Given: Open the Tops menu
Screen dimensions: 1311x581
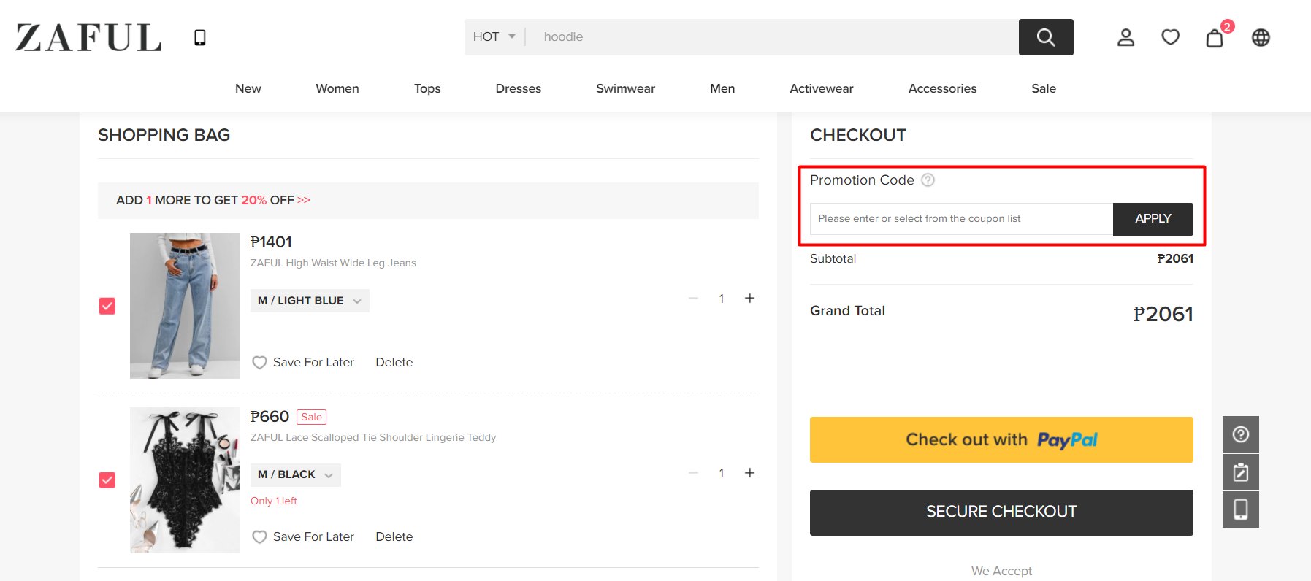Looking at the screenshot, I should coord(427,88).
